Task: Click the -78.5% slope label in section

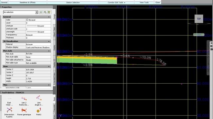Action: [x=161, y=62]
